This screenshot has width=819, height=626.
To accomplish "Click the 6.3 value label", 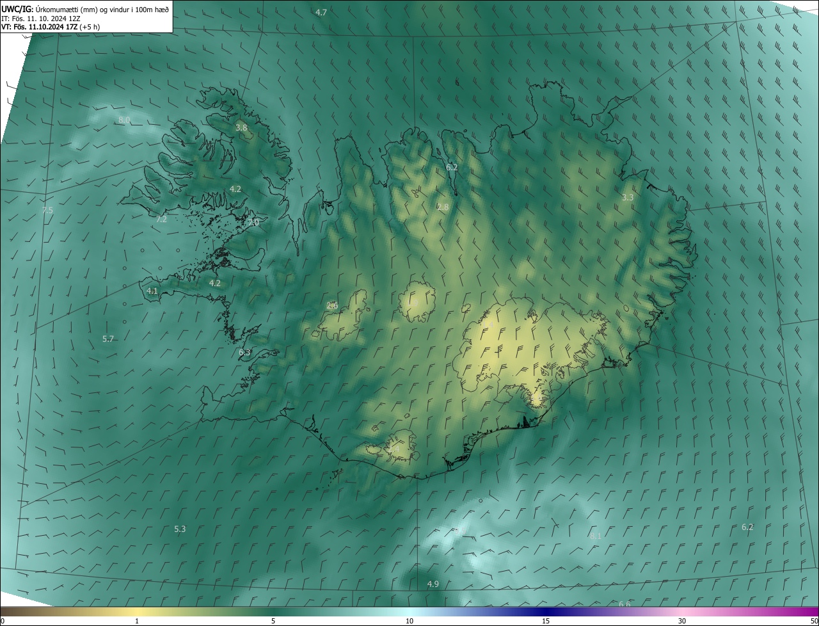I will coord(244,352).
